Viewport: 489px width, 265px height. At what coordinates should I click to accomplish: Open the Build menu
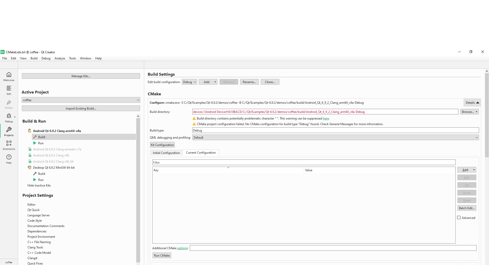coord(34,58)
